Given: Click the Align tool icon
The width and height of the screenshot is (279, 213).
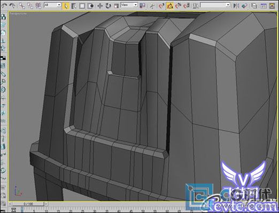Looking at the screenshot, I should coord(245,6).
